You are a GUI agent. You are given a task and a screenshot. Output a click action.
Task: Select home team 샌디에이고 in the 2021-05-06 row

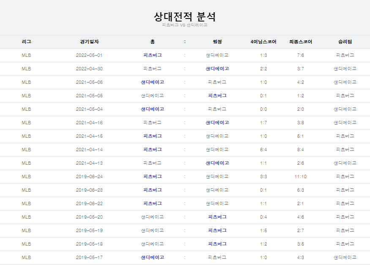[152, 82]
